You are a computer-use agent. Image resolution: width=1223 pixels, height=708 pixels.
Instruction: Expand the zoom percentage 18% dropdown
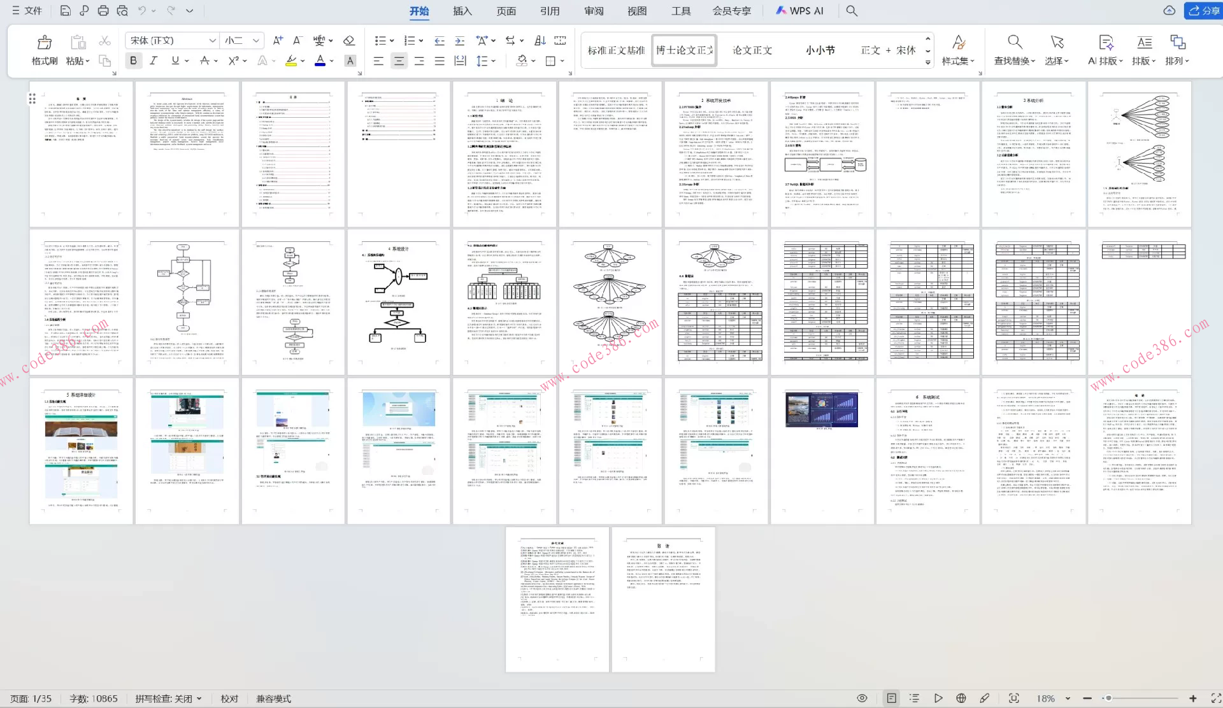point(1068,698)
